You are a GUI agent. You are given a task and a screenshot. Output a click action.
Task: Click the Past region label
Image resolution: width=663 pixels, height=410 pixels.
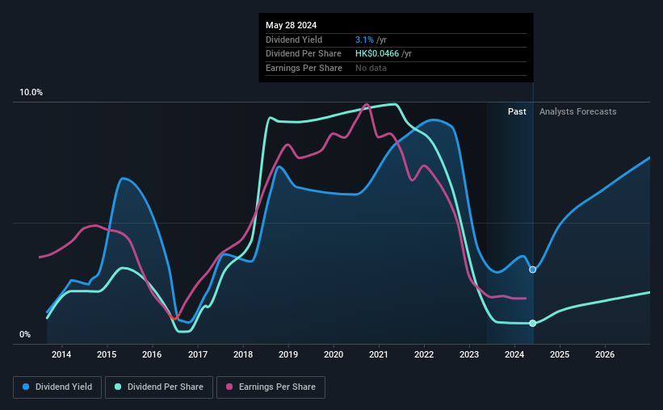click(517, 111)
